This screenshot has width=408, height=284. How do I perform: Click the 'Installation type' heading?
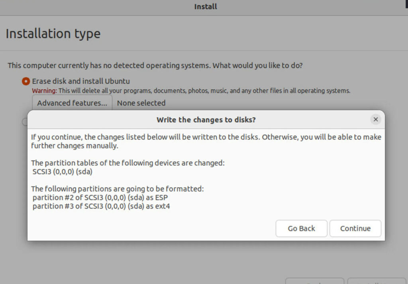[x=53, y=34]
